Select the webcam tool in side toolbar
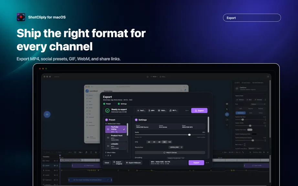 (227, 120)
